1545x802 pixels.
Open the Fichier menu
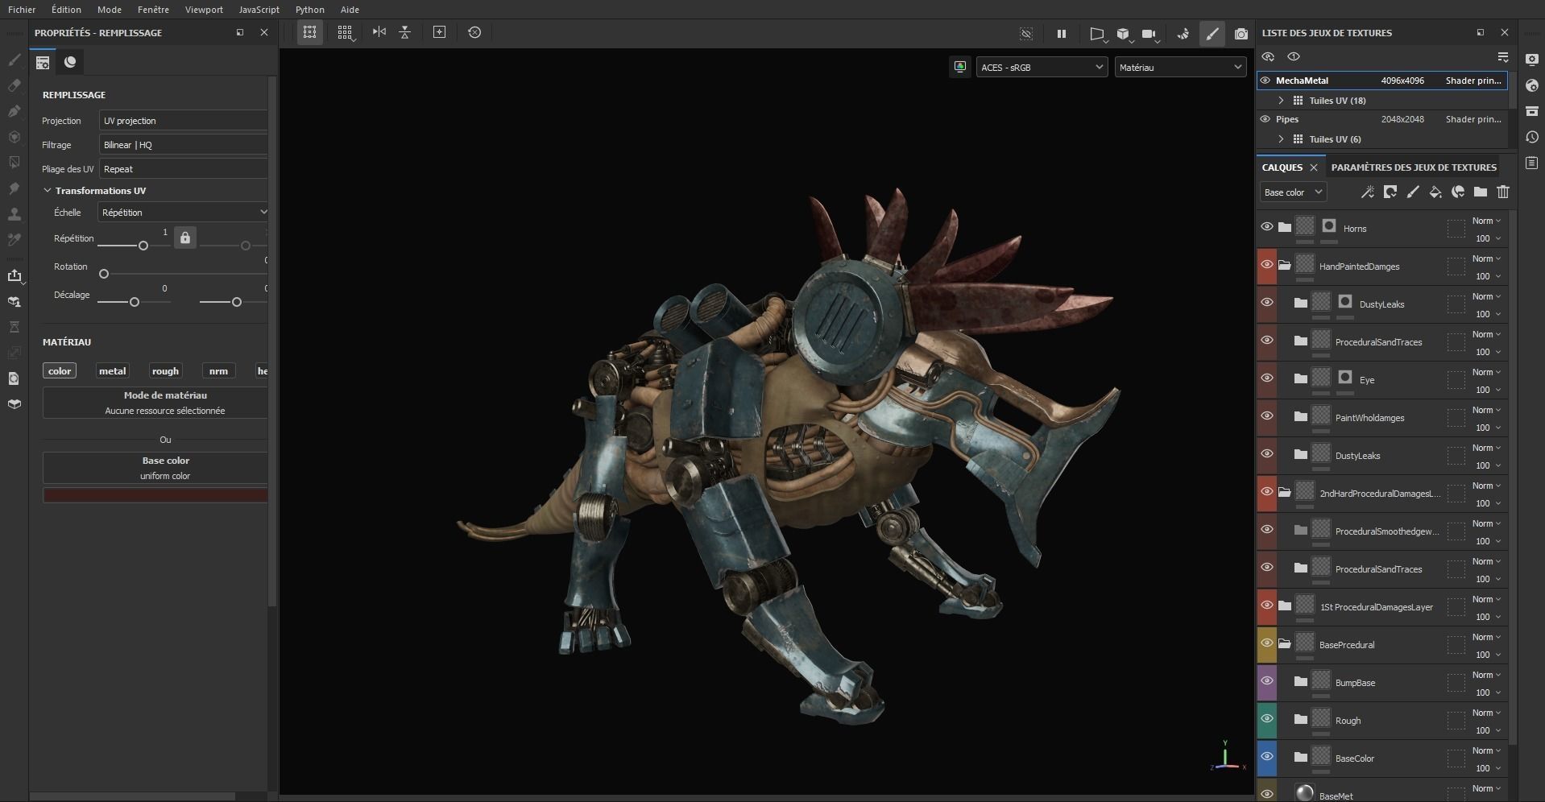[x=22, y=10]
